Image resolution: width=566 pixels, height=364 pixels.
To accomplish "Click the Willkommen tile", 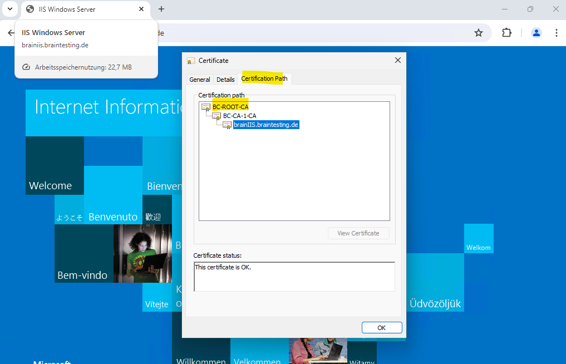I will point(201,351).
